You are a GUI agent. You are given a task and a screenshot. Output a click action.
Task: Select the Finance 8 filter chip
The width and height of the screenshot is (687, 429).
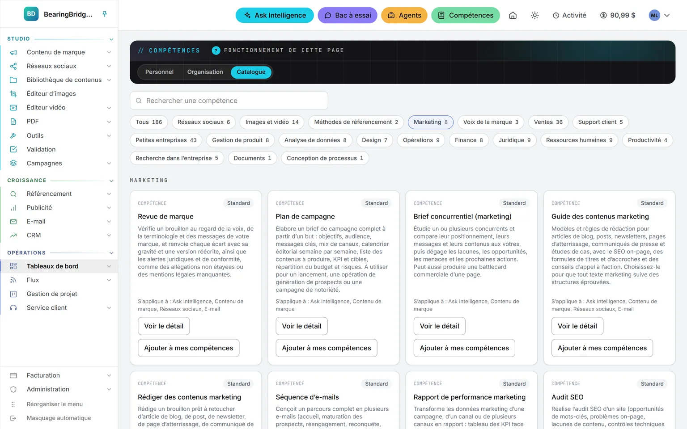[x=469, y=140]
